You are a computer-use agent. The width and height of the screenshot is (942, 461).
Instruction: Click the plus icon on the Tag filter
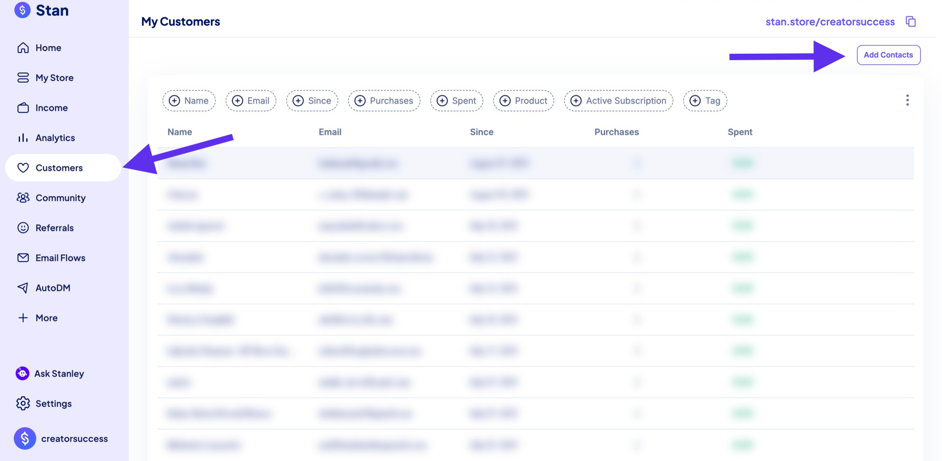click(695, 101)
